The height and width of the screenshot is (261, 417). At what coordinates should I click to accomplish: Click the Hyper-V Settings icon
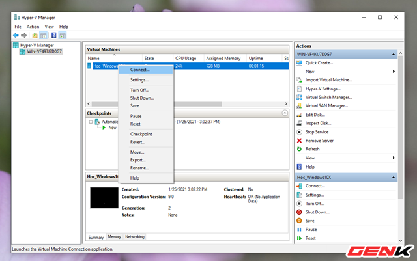coord(300,89)
